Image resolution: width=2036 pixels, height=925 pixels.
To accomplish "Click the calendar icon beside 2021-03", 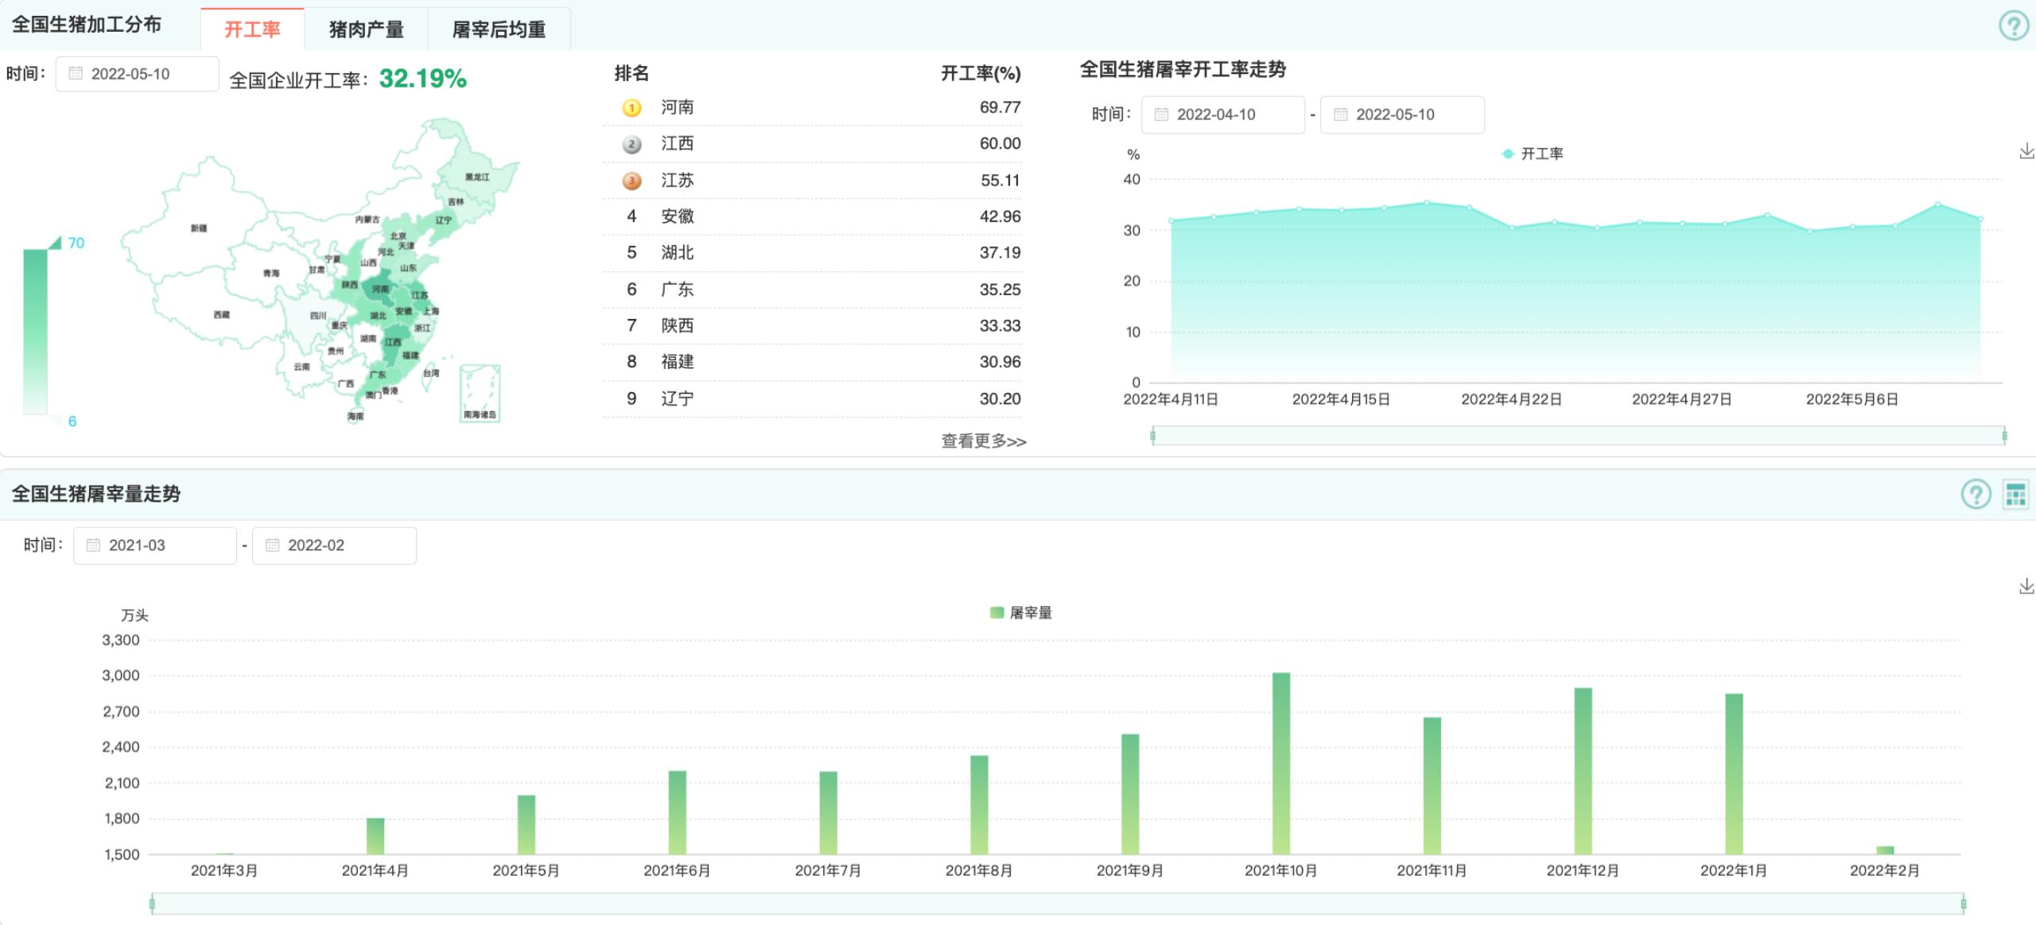I will [92, 546].
